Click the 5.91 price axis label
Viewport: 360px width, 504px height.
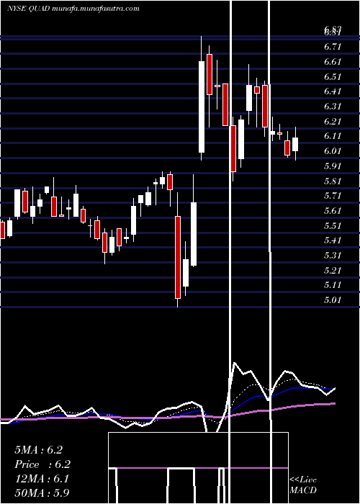[333, 166]
